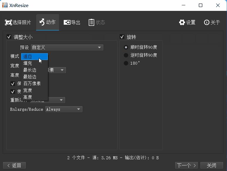Choose 最短边 from the mode list
The image size is (227, 171).
[x=30, y=77]
